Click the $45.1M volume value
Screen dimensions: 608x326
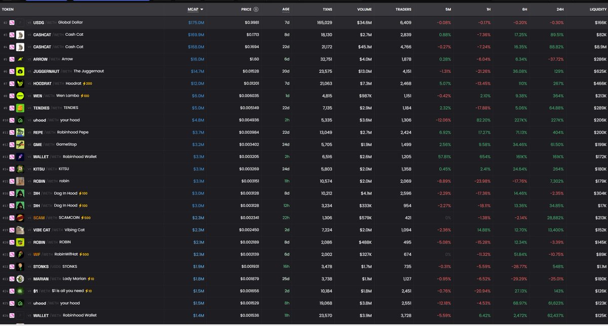coord(365,47)
